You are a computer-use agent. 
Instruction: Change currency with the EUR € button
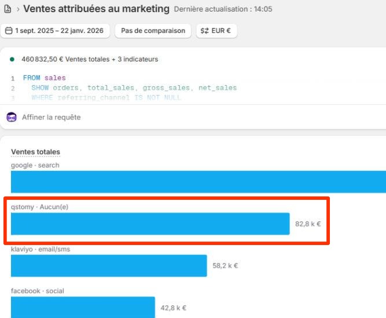[216, 31]
